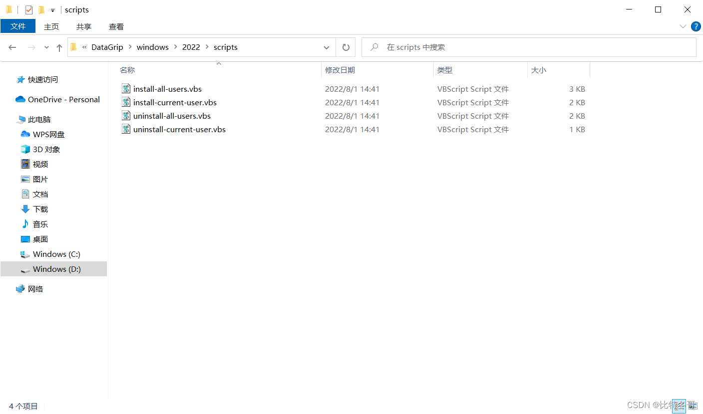Refresh the scripts folder view
Image resolution: width=703 pixels, height=414 pixels.
point(346,47)
